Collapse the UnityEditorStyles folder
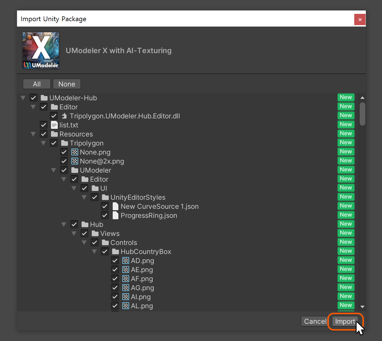This screenshot has width=382, height=341. click(x=84, y=197)
